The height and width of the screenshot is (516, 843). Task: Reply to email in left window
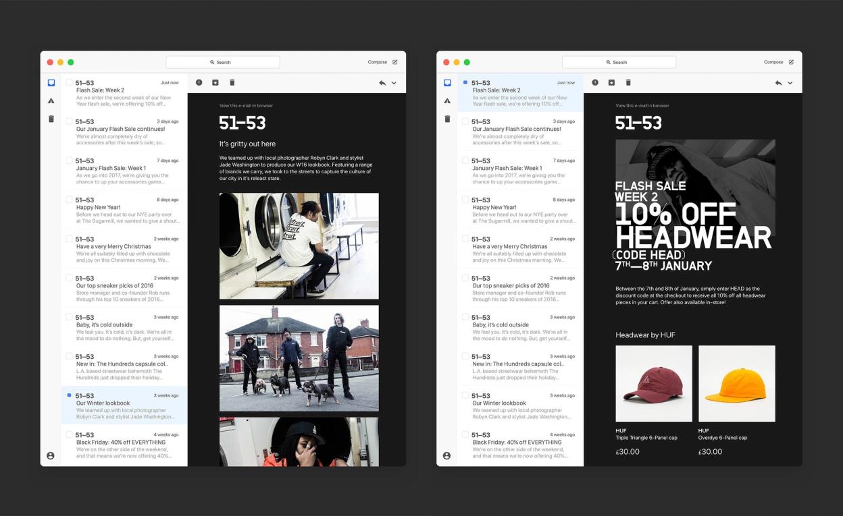(x=382, y=82)
